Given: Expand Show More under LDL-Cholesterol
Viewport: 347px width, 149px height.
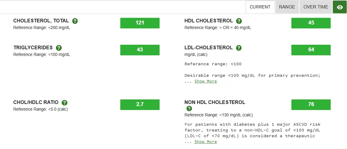Looking at the screenshot, I should pyautogui.click(x=206, y=81).
